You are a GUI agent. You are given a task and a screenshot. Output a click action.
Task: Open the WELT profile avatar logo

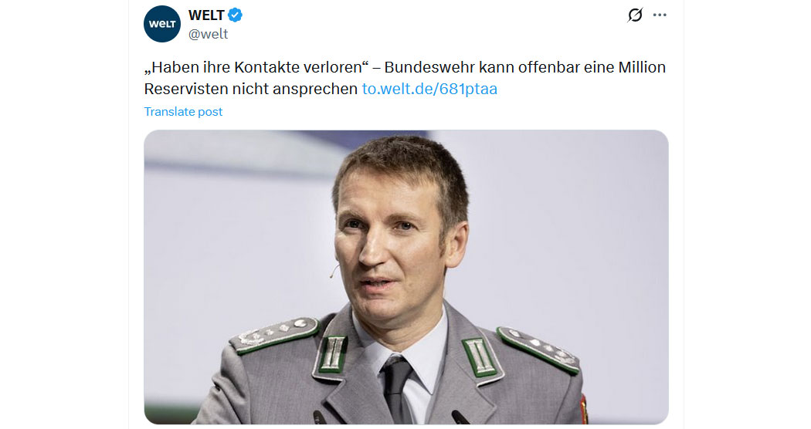(x=162, y=24)
